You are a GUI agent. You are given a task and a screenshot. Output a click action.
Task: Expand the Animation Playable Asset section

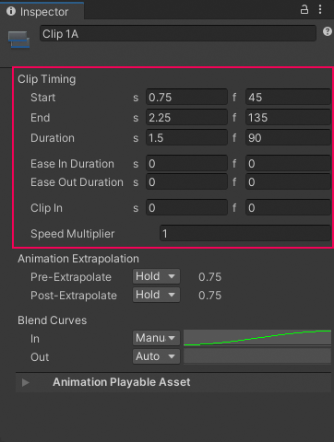point(26,382)
